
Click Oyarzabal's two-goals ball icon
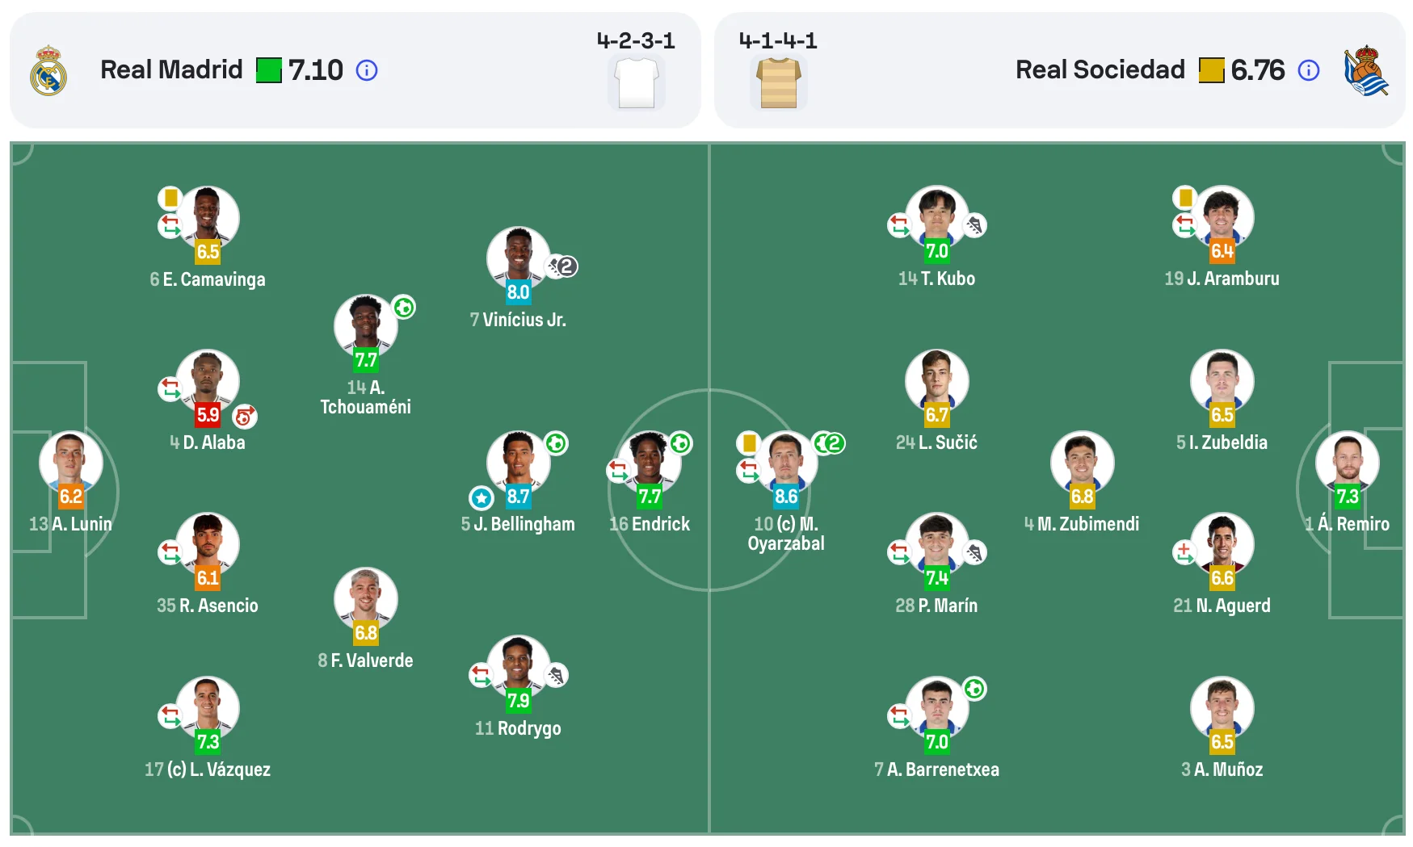tap(829, 442)
